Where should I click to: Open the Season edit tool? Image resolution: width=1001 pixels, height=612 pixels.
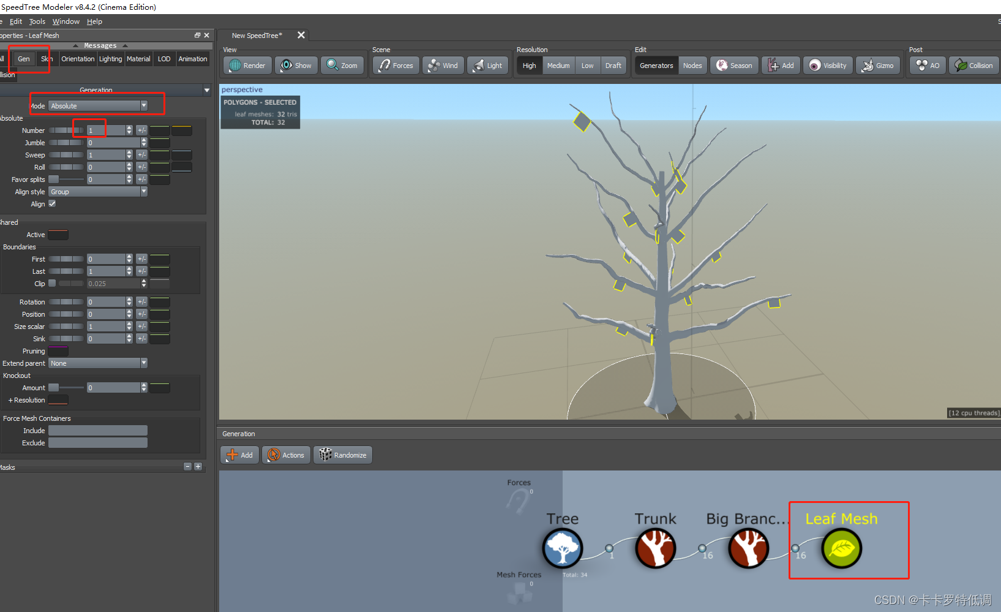(734, 66)
